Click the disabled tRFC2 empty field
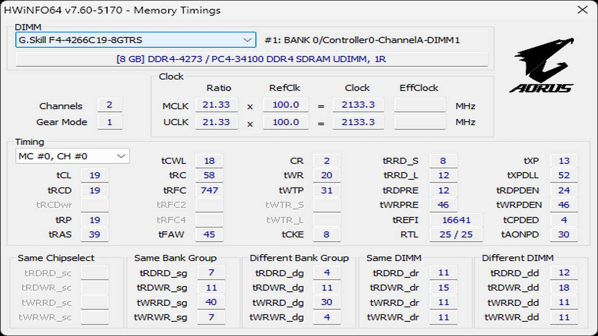598x336 pixels. point(209,205)
